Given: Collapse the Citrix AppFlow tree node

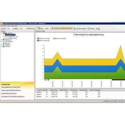Looking at the screenshot, I should (2, 33).
